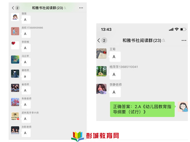Tap 武林高手李大侠's A message
The image size is (190, 142).
(26, 119)
